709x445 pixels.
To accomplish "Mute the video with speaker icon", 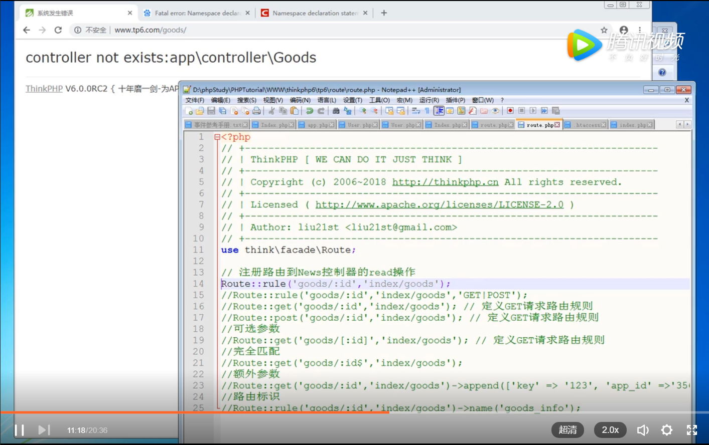I will pyautogui.click(x=643, y=430).
